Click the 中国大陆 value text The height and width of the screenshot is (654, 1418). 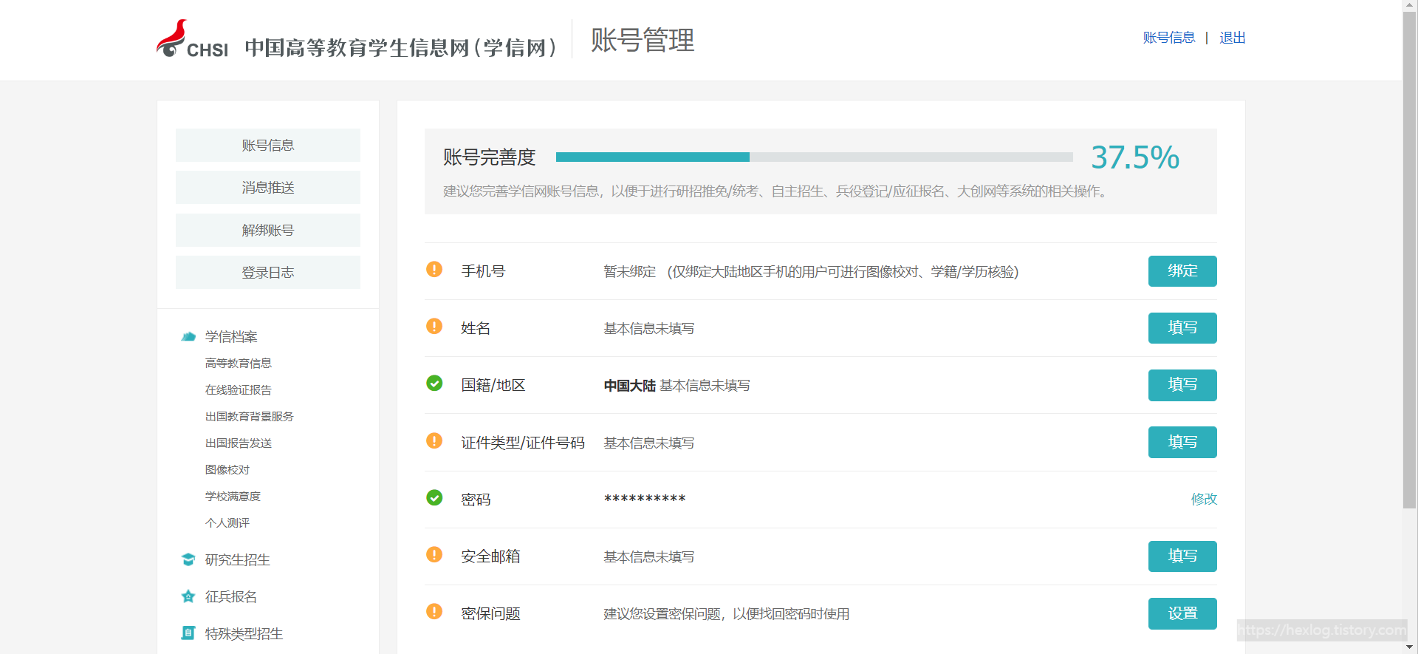point(630,386)
